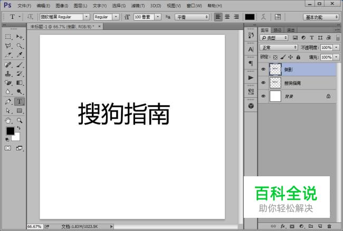Image resolution: width=343 pixels, height=231 pixels.
Task: Open the Character panel icon
Action: (x=251, y=49)
